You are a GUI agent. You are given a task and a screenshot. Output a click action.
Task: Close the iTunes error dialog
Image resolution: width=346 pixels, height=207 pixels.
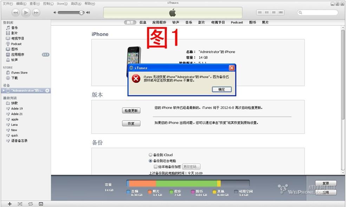232,68
